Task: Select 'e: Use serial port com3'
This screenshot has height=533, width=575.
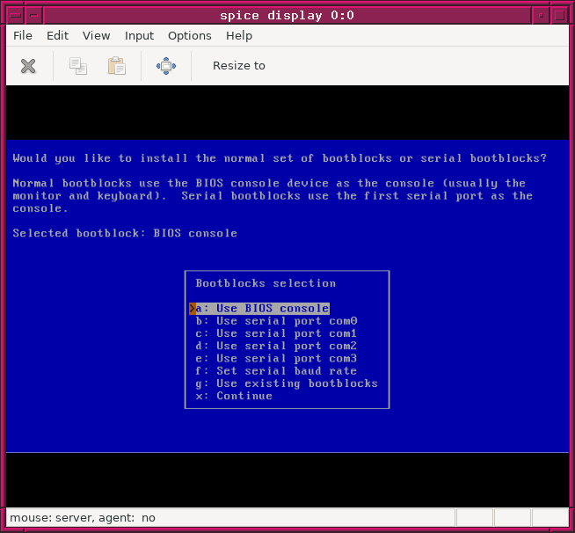Action: tap(276, 359)
